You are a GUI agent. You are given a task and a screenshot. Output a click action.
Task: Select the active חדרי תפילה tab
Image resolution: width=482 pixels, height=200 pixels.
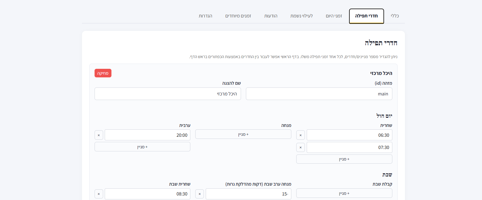366,16
